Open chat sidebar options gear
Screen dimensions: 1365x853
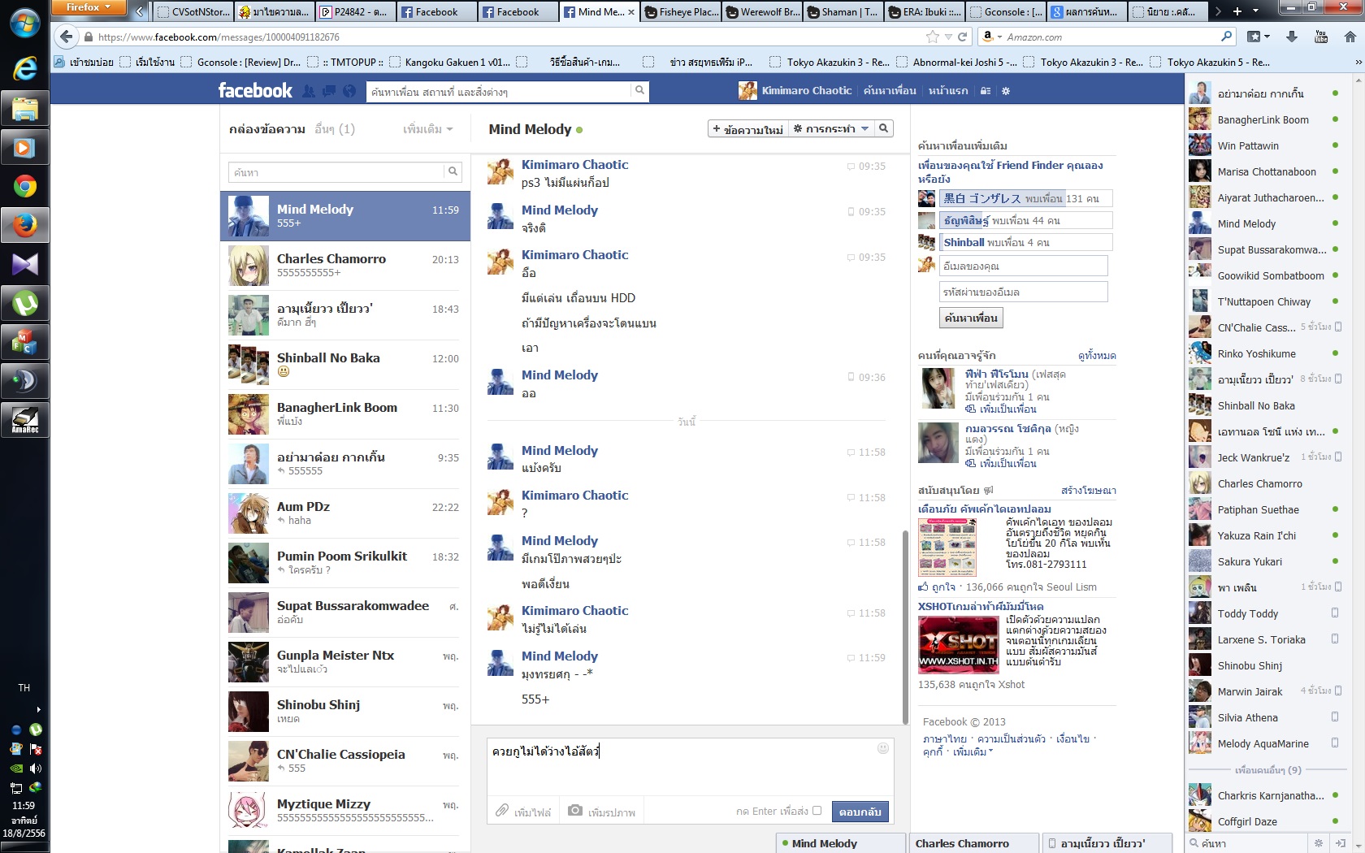[x=1319, y=843]
